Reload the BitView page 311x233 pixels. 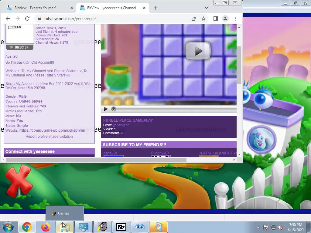(27, 19)
